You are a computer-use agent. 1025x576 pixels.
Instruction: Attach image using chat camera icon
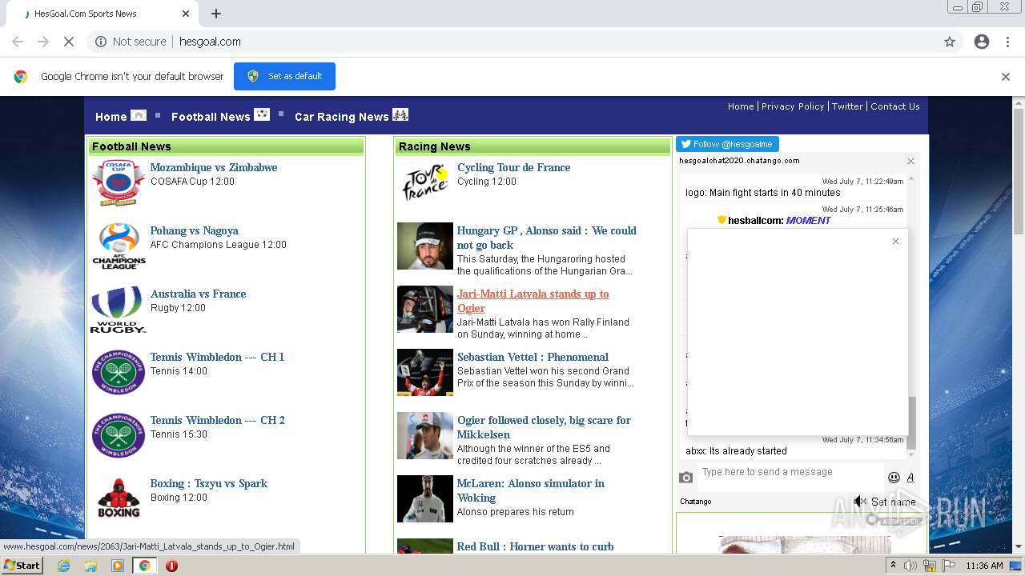tap(686, 478)
